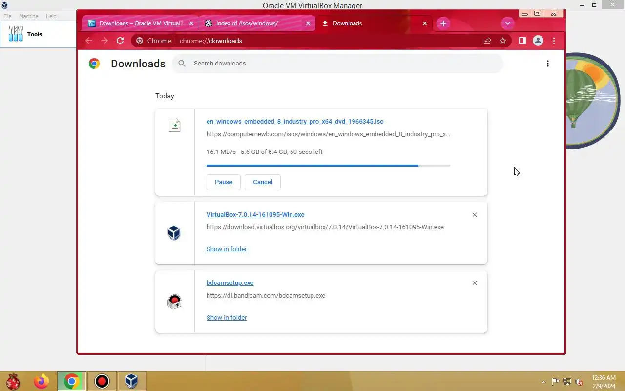Screen dimensions: 625x391
Task: Click the Chrome back arrow
Action: pos(89,41)
